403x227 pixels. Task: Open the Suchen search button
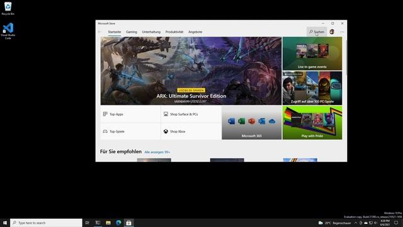click(317, 32)
